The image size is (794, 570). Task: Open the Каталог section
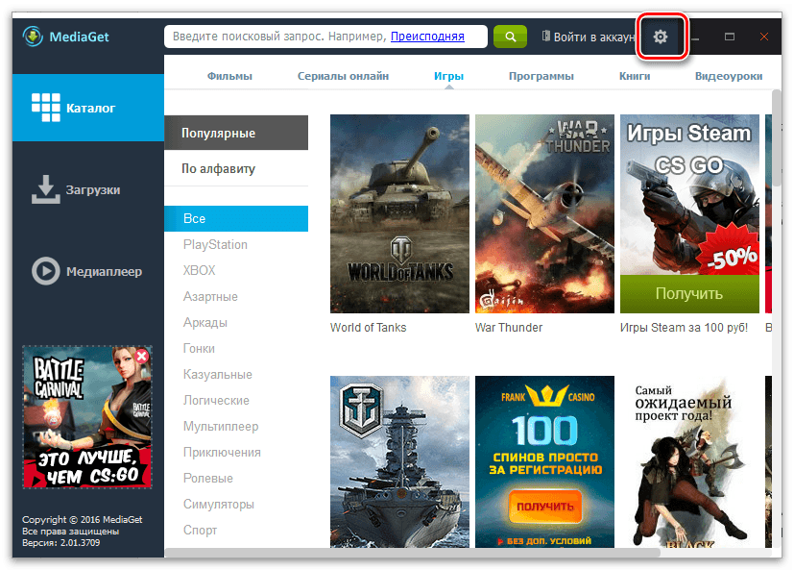[x=88, y=108]
